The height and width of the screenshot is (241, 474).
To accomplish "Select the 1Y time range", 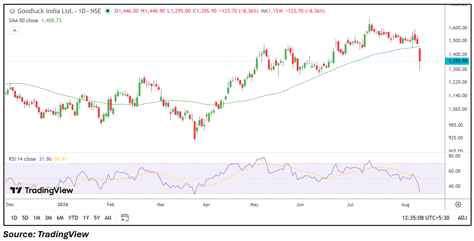I will coord(86,218).
